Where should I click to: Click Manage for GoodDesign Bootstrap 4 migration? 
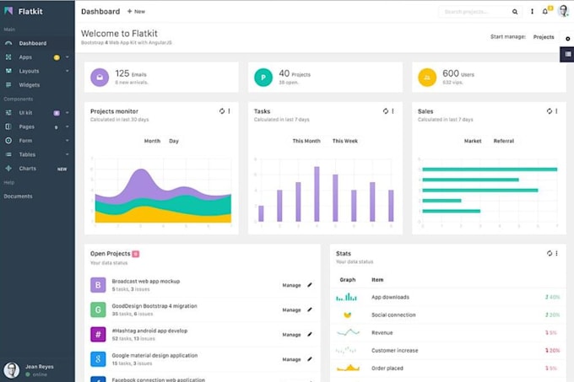291,309
